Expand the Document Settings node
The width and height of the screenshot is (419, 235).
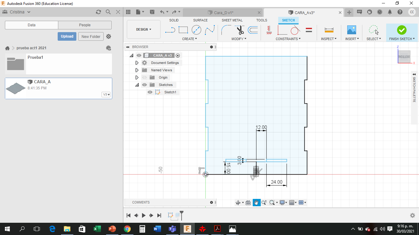click(x=137, y=63)
